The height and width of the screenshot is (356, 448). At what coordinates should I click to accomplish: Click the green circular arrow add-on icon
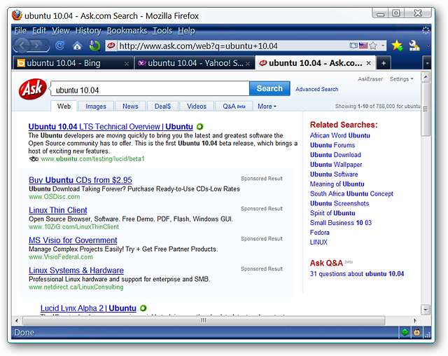94,46
